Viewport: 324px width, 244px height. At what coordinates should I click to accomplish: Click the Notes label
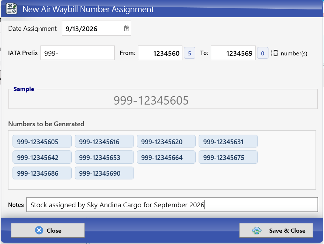click(x=16, y=205)
